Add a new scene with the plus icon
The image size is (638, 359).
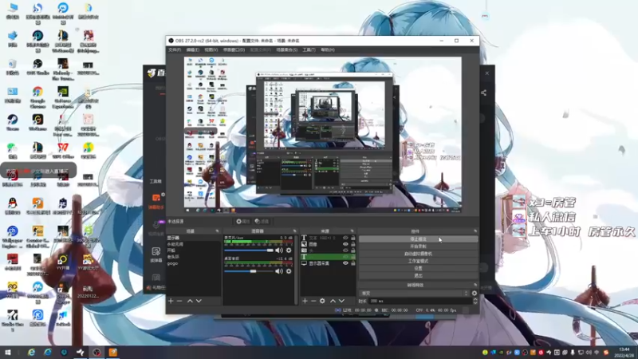171,301
